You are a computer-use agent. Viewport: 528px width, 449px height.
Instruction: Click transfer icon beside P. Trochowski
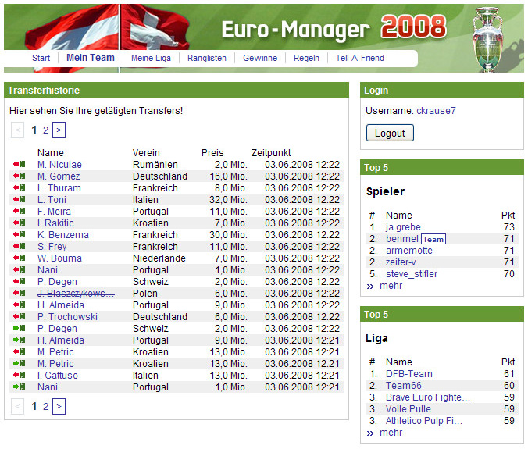click(x=20, y=317)
